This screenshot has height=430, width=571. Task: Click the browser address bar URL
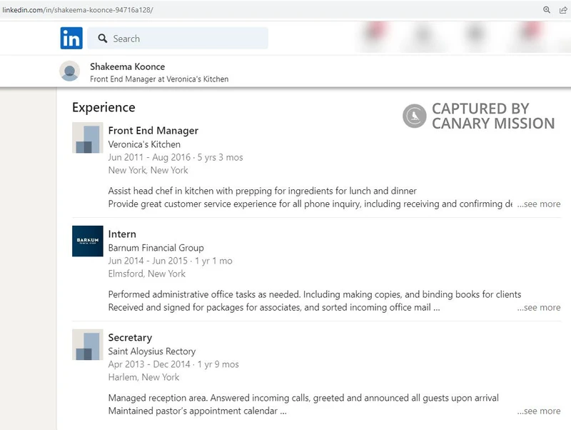pyautogui.click(x=78, y=10)
